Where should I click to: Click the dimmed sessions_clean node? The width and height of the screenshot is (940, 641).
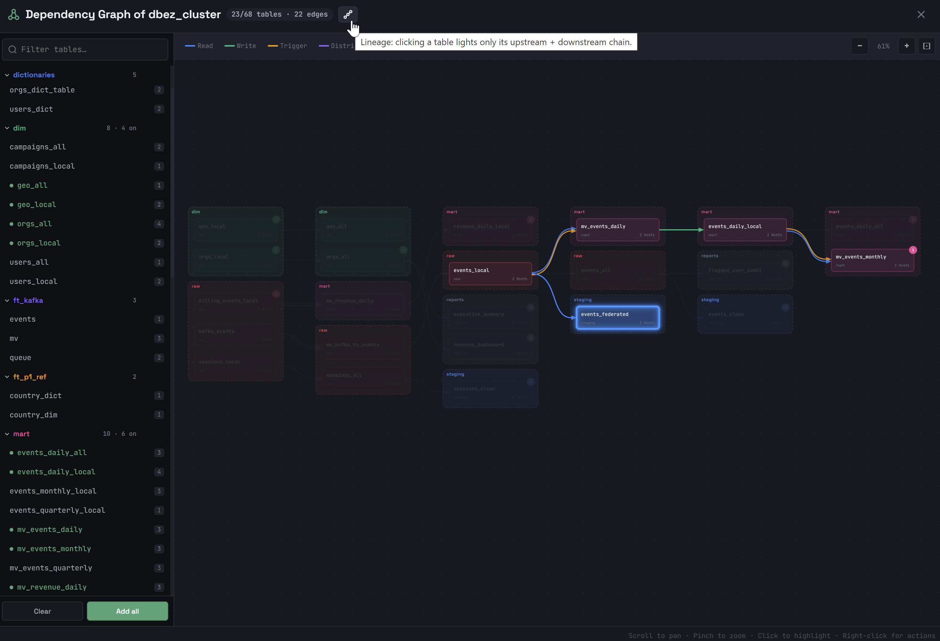(490, 392)
